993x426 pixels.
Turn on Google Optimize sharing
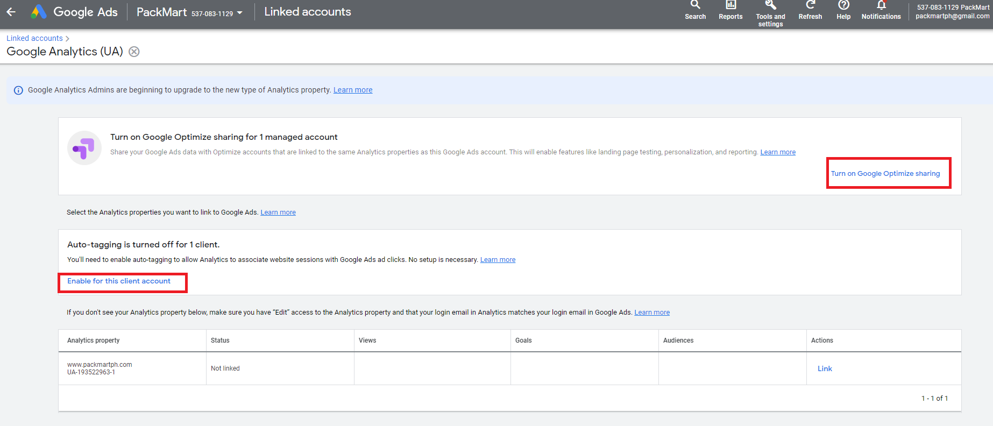[x=885, y=174]
